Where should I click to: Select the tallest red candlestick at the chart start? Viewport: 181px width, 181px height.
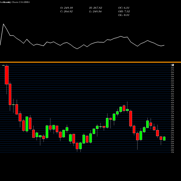(7, 75)
